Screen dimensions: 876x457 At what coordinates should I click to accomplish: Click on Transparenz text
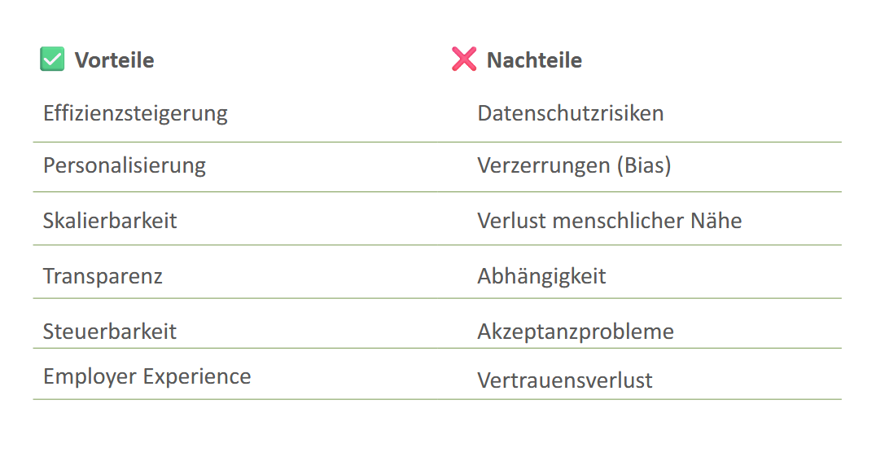(x=103, y=276)
